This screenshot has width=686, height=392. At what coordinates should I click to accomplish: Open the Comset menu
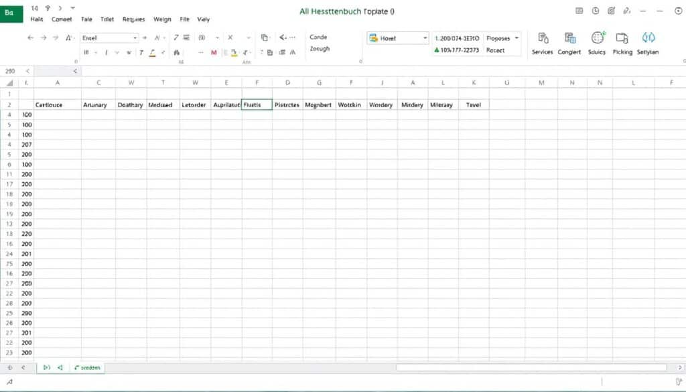click(x=62, y=19)
